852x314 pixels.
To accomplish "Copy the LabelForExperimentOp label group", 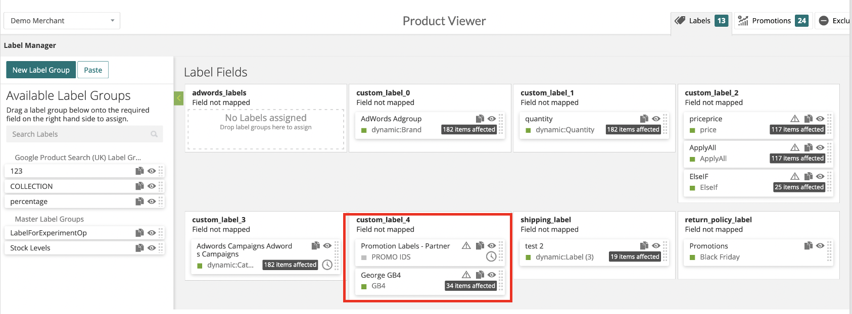I will coord(139,233).
